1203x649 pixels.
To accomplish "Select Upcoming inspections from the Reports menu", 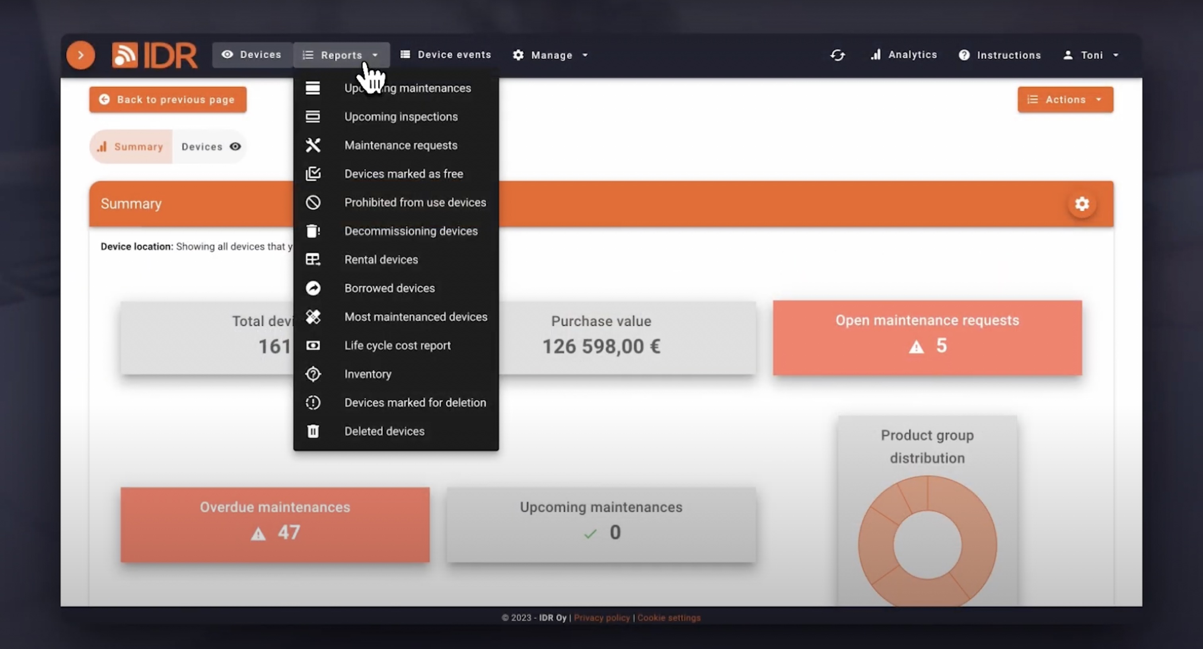I will (x=401, y=116).
